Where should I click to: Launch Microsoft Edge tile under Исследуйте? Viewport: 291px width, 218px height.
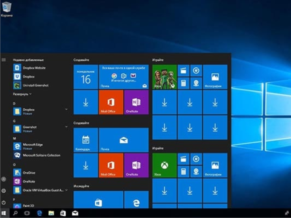(136, 202)
